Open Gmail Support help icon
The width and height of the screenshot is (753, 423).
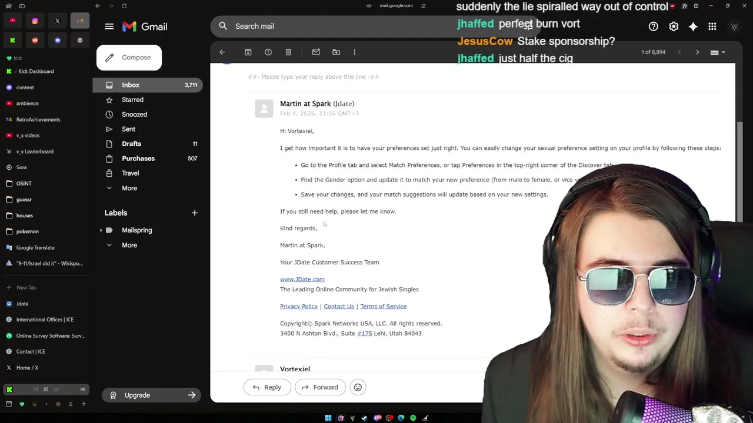click(x=654, y=26)
